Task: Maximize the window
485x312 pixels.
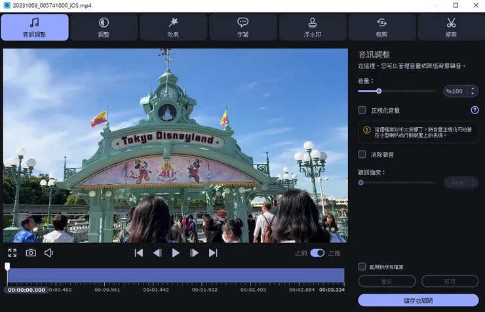Action: (456, 5)
